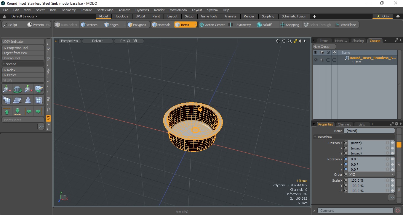Toggle Position X keyframe channel circle
Viewport: 403px width, 215px height.
(x=346, y=143)
